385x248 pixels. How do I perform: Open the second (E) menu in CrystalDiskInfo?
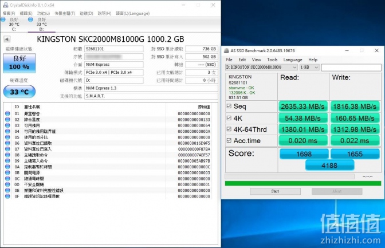[26, 13]
